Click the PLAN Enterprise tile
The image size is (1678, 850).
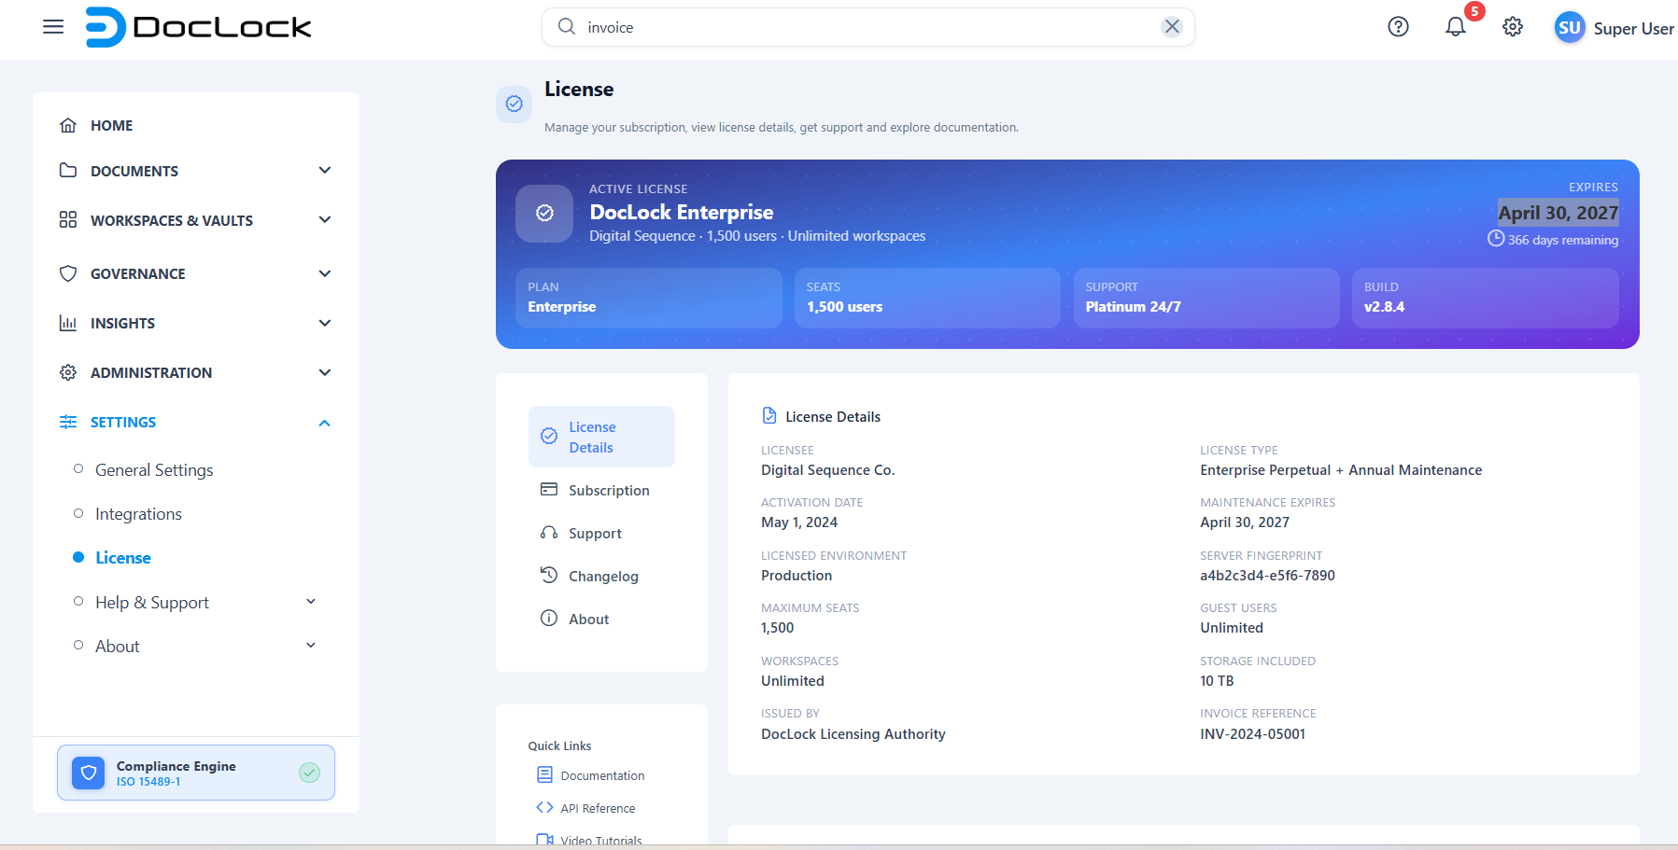(x=648, y=298)
